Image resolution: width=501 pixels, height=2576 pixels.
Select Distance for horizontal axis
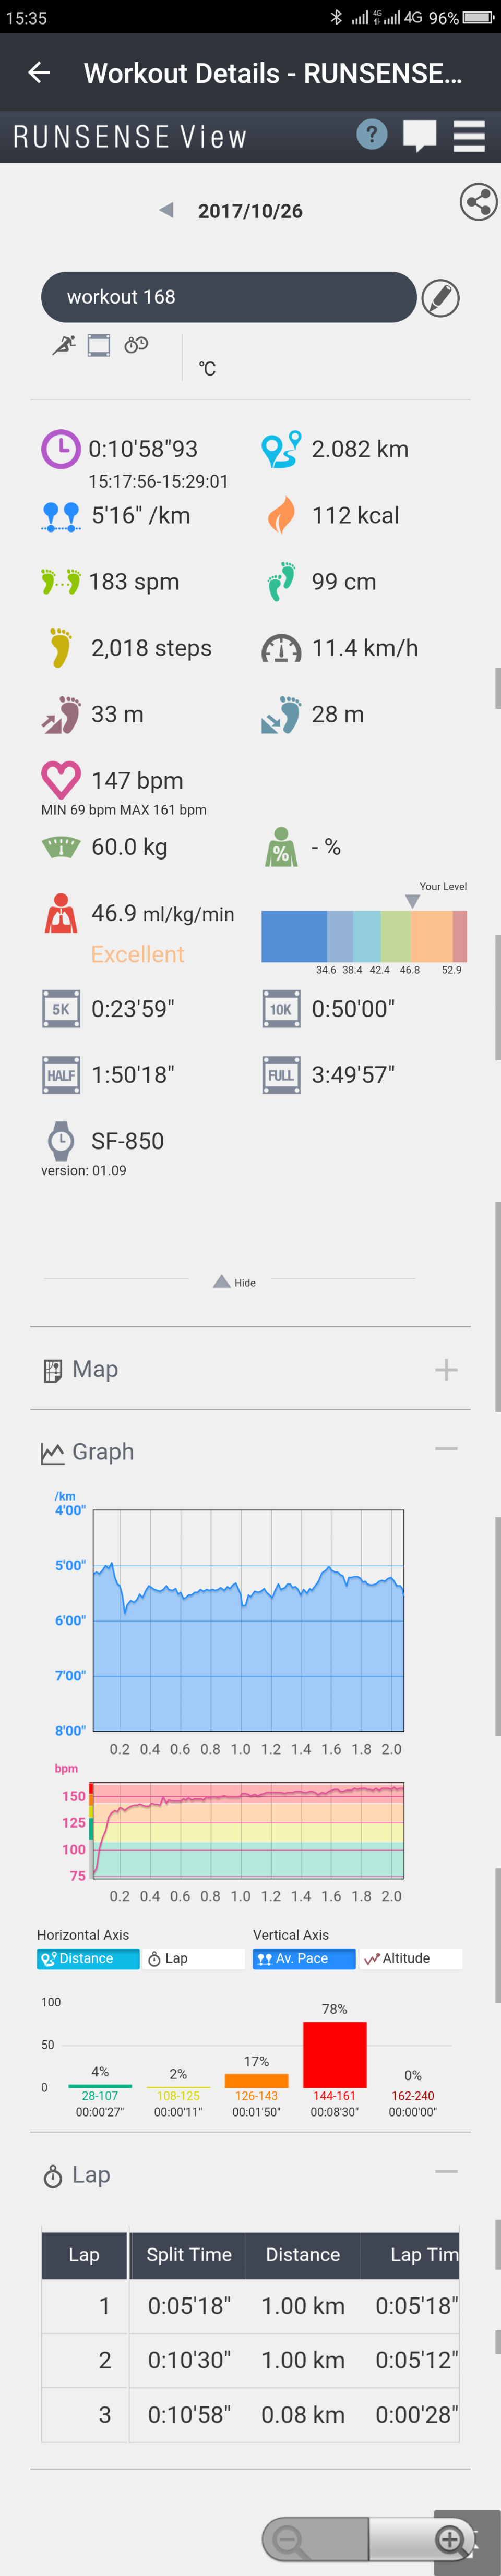tap(88, 1958)
